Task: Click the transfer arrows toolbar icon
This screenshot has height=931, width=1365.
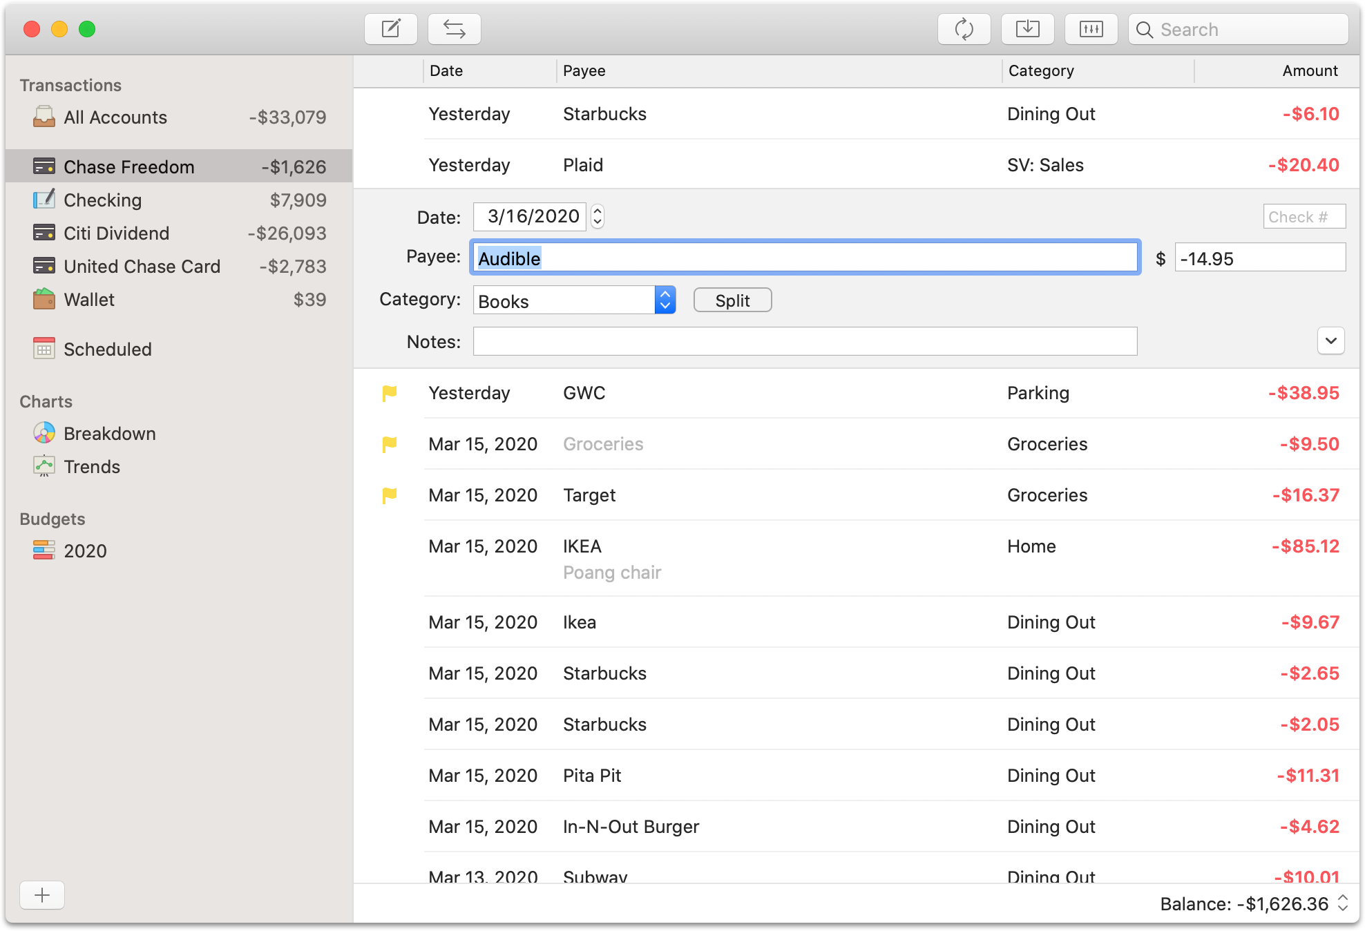Action: click(x=454, y=29)
